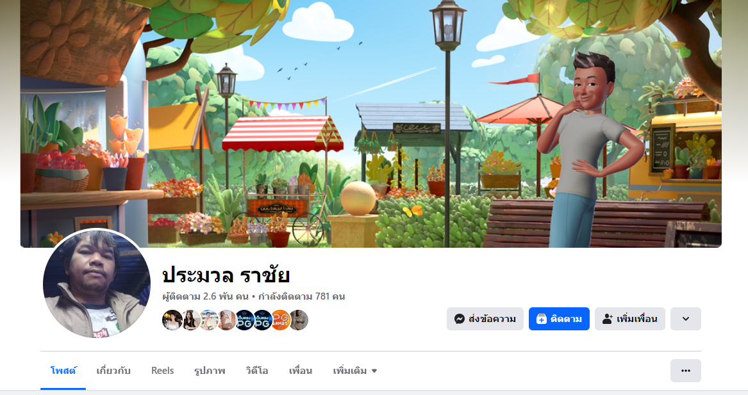This screenshot has height=395, width=748.
Task: Expand the เพิ่มเติม tab dropdown
Action: tap(355, 371)
